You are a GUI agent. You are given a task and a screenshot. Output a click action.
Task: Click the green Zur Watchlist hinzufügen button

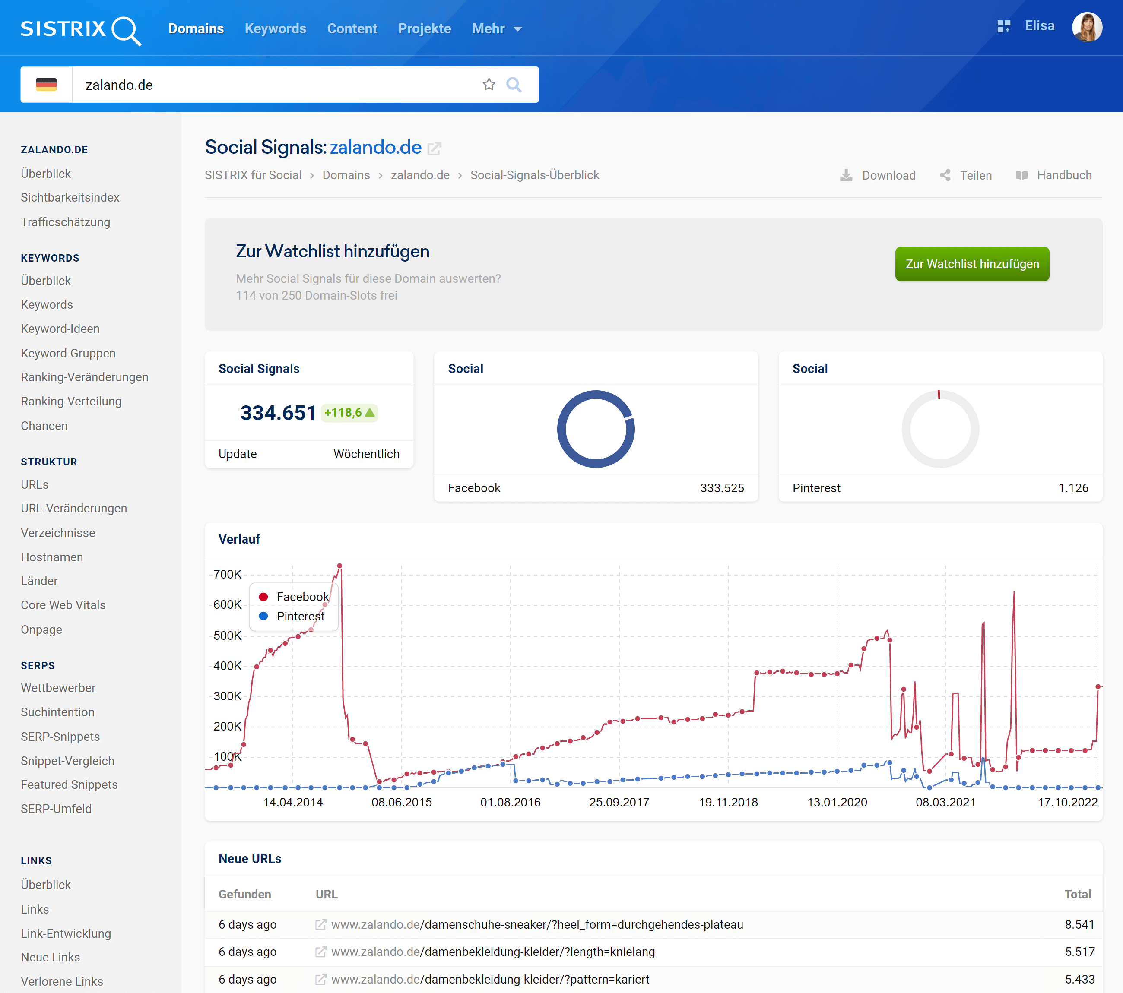[x=971, y=264]
